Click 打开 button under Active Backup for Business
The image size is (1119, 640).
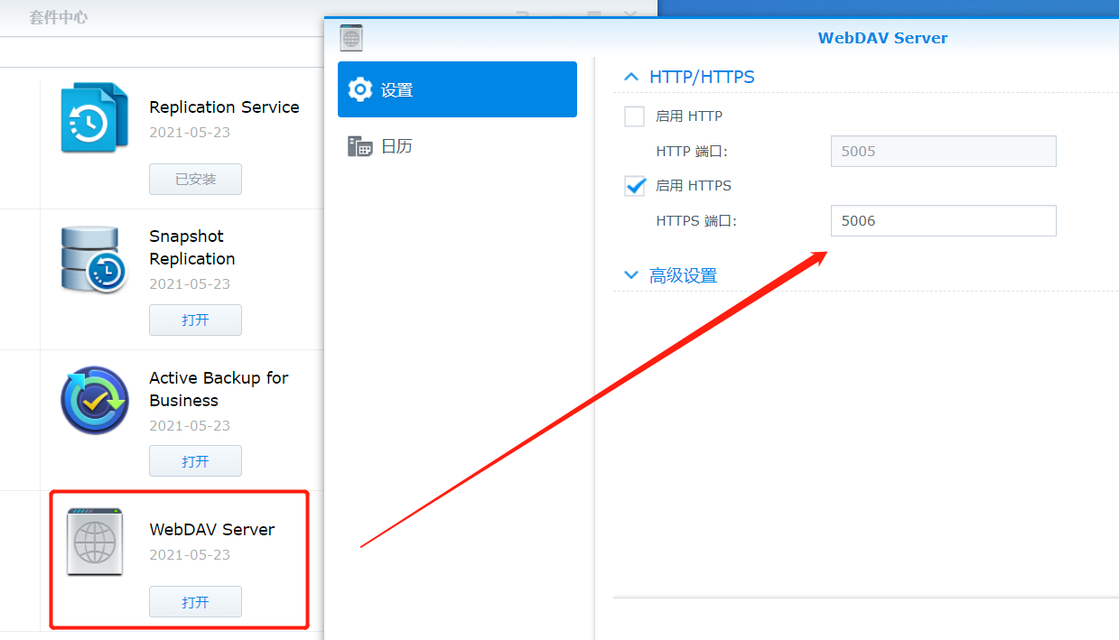[x=195, y=461]
